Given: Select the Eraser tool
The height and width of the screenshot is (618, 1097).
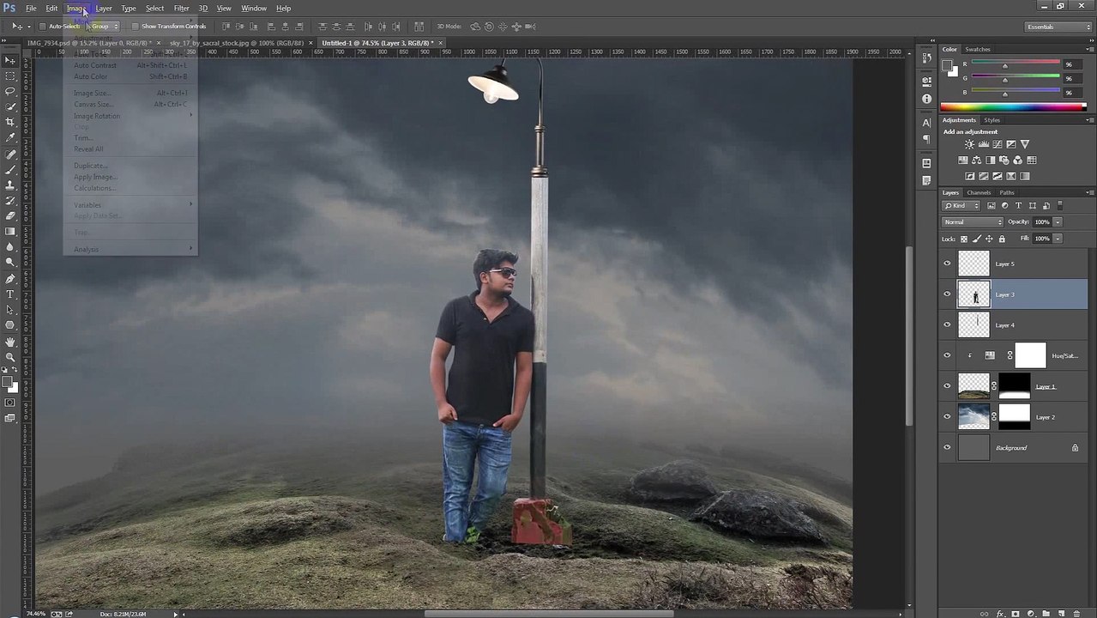Looking at the screenshot, I should (x=10, y=216).
